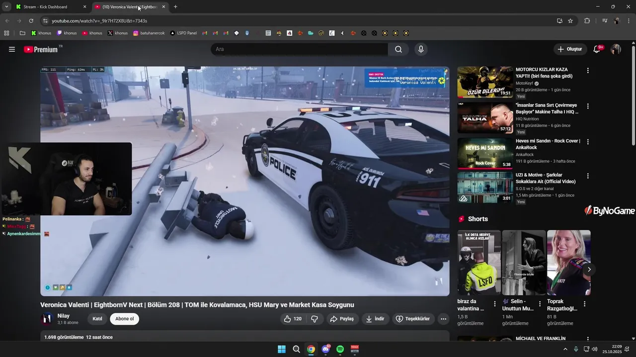Open UZI & Motive Şarkılar title
Viewport: 636px width, 357px height.
click(546, 178)
